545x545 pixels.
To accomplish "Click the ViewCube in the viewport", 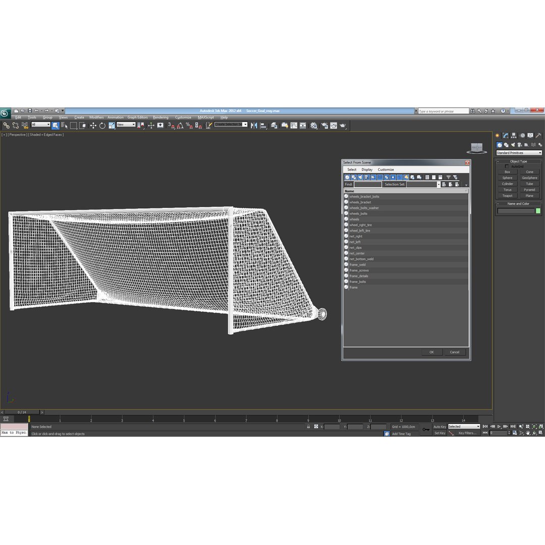I will click(476, 148).
